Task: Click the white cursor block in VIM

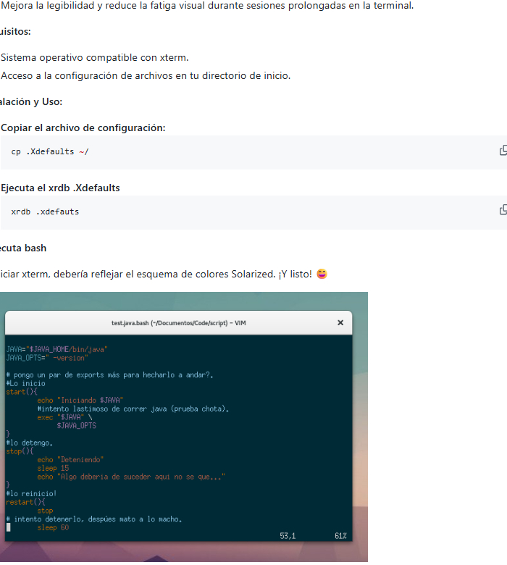Action: tap(8, 527)
